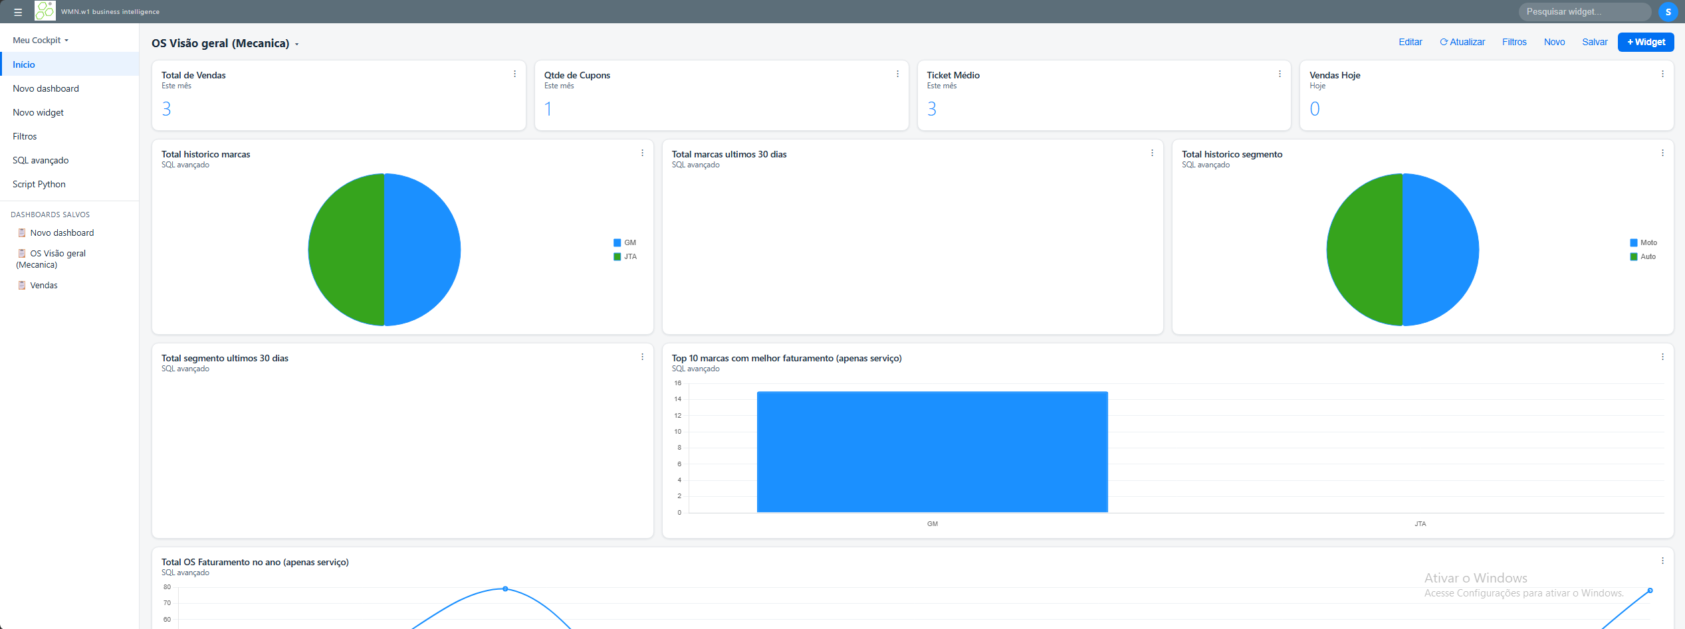Open options menu of Total historico segmento
Image resolution: width=1685 pixels, height=629 pixels.
point(1662,153)
